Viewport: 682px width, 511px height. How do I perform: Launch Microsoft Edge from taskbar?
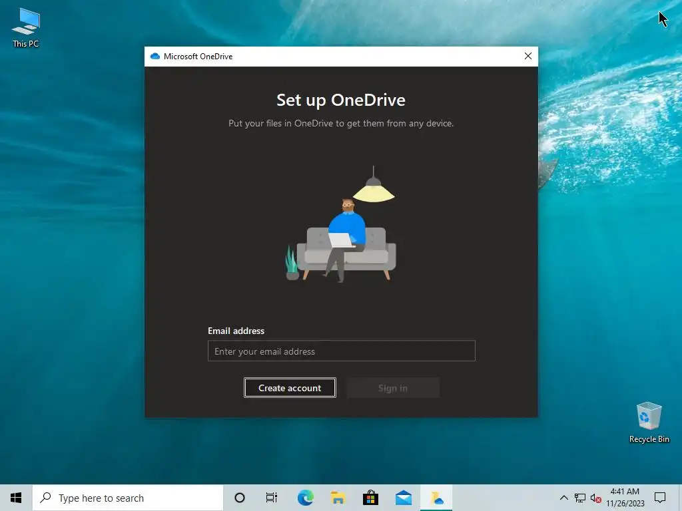click(305, 498)
